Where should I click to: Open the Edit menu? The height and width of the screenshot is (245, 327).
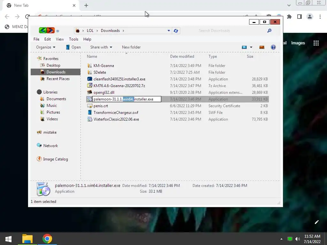[x=48, y=39]
